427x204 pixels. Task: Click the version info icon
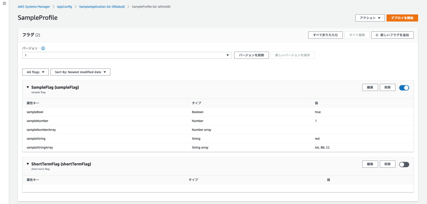[43, 48]
